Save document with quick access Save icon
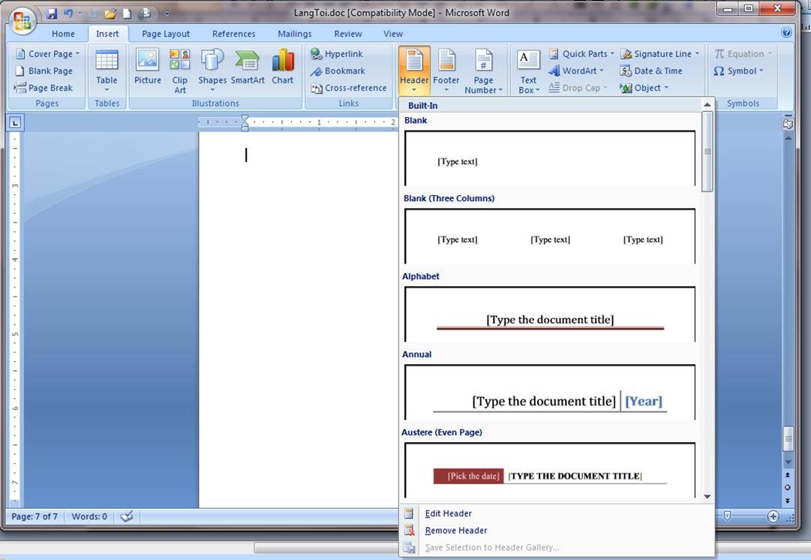This screenshot has width=811, height=560. click(x=52, y=14)
